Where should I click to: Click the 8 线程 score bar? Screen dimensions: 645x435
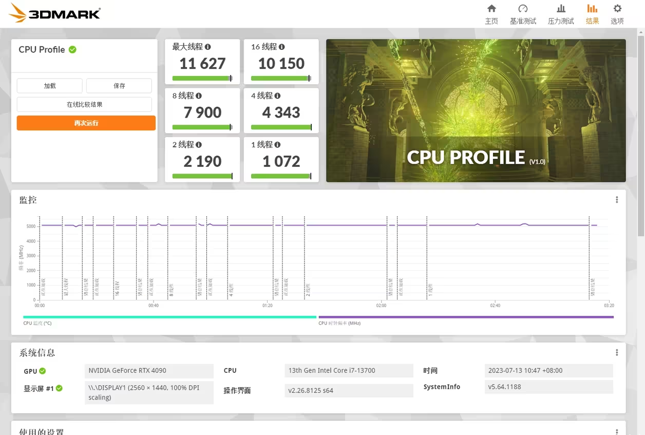coord(202,127)
